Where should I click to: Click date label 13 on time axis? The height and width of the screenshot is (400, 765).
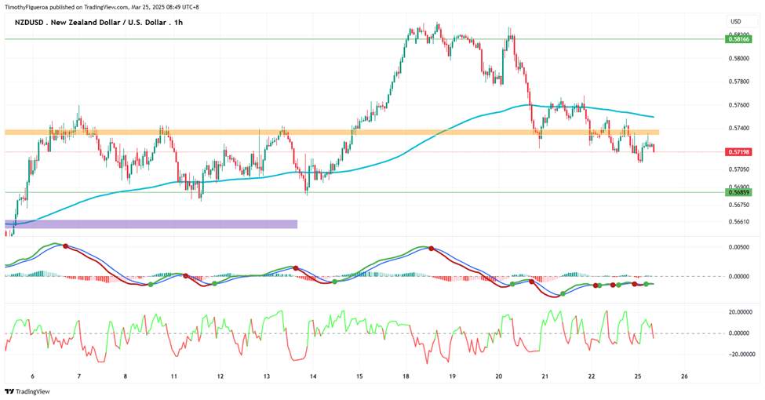[267, 376]
